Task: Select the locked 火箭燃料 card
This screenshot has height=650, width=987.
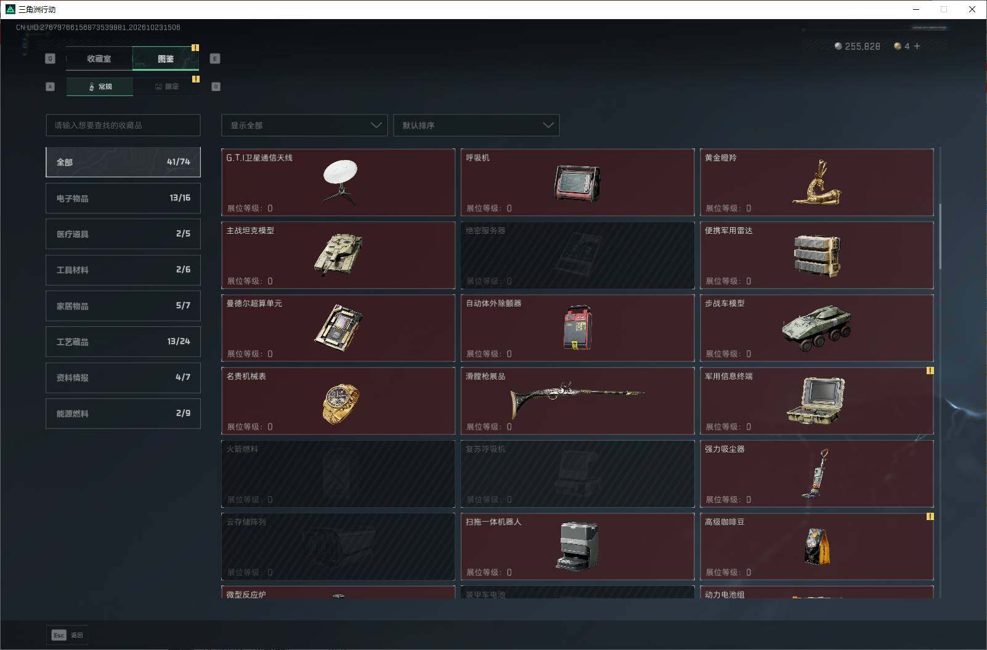Action: click(338, 474)
